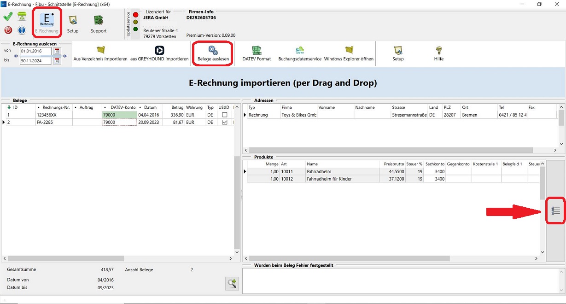
Task: Toggle UStID checkbox for invoice 123456XX
Action: [x=224, y=115]
